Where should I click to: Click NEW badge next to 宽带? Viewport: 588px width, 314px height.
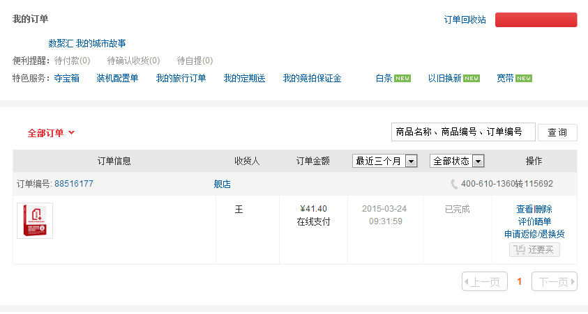[524, 79]
